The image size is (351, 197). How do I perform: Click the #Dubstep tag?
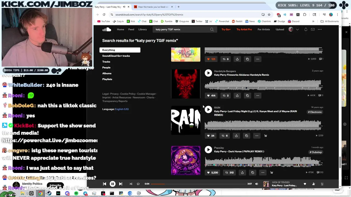point(316,152)
